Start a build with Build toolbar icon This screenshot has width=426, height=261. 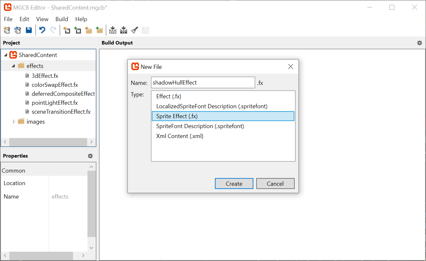[113, 30]
